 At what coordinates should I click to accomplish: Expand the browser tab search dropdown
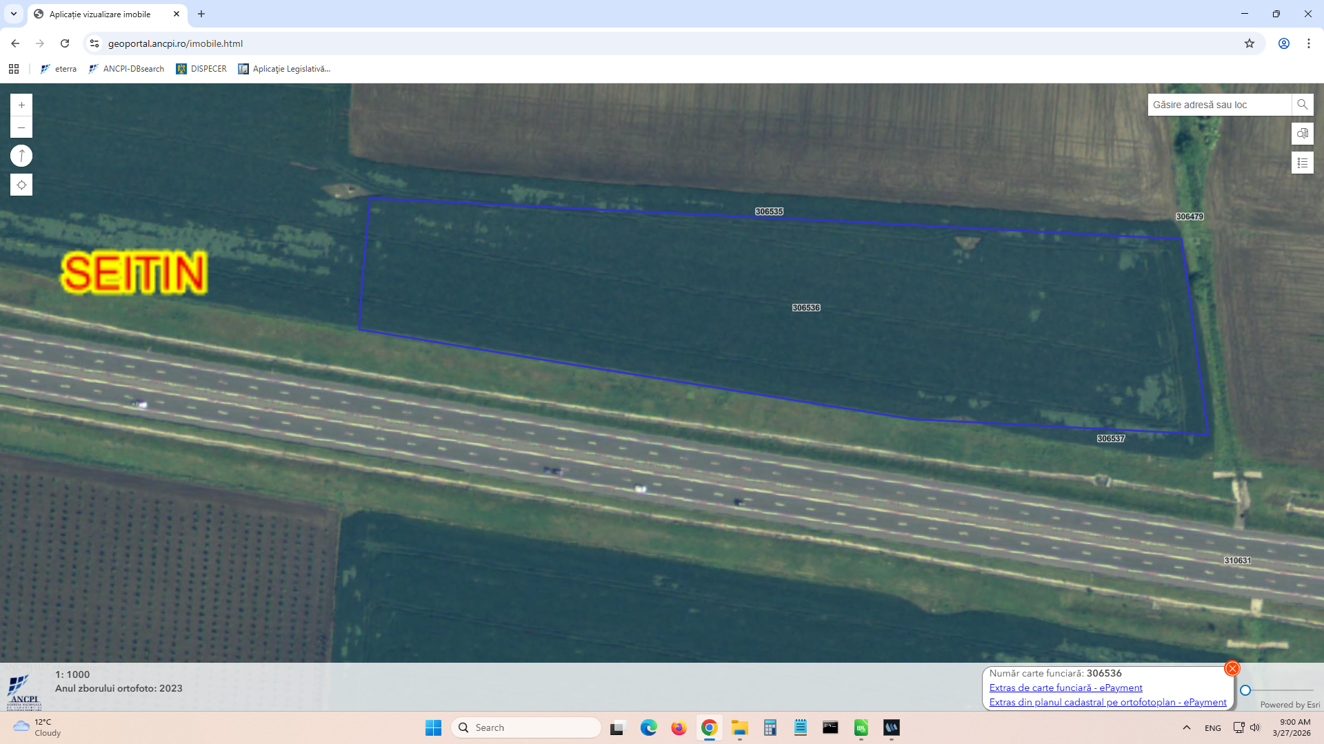(x=14, y=14)
